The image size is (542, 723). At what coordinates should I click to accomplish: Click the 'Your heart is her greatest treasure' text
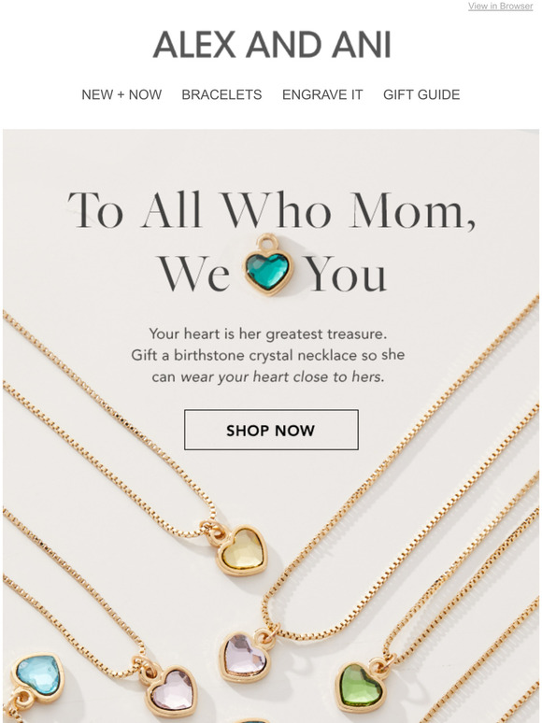[268, 333]
